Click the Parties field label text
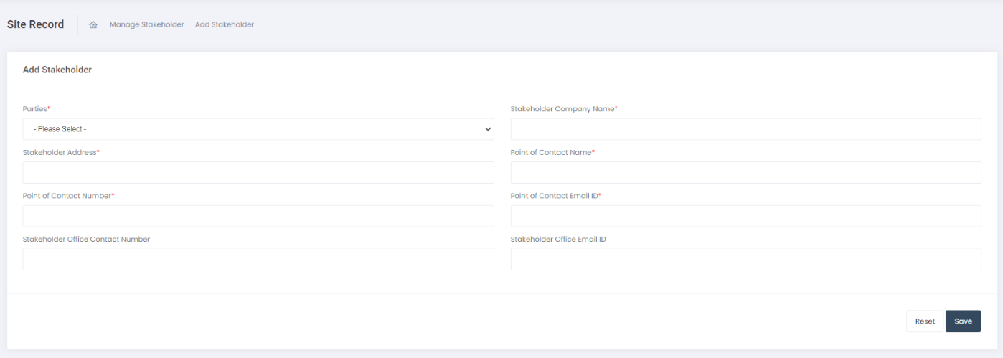 [x=36, y=109]
